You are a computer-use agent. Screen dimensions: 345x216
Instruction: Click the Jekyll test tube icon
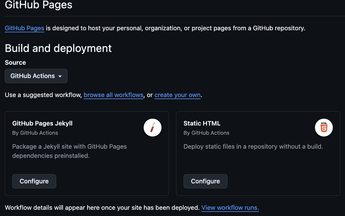[x=153, y=128]
